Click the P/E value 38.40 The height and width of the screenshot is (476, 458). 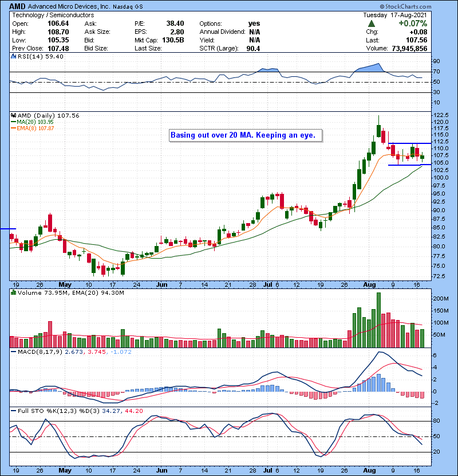(175, 24)
